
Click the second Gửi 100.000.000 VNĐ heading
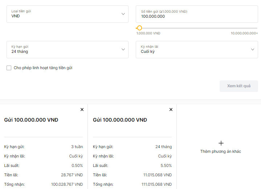(120, 120)
